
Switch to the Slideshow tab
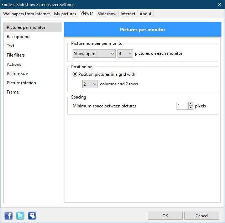coord(107,14)
